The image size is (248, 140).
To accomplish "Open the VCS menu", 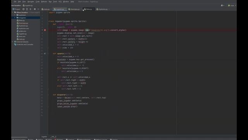I will click(x=60, y=2).
